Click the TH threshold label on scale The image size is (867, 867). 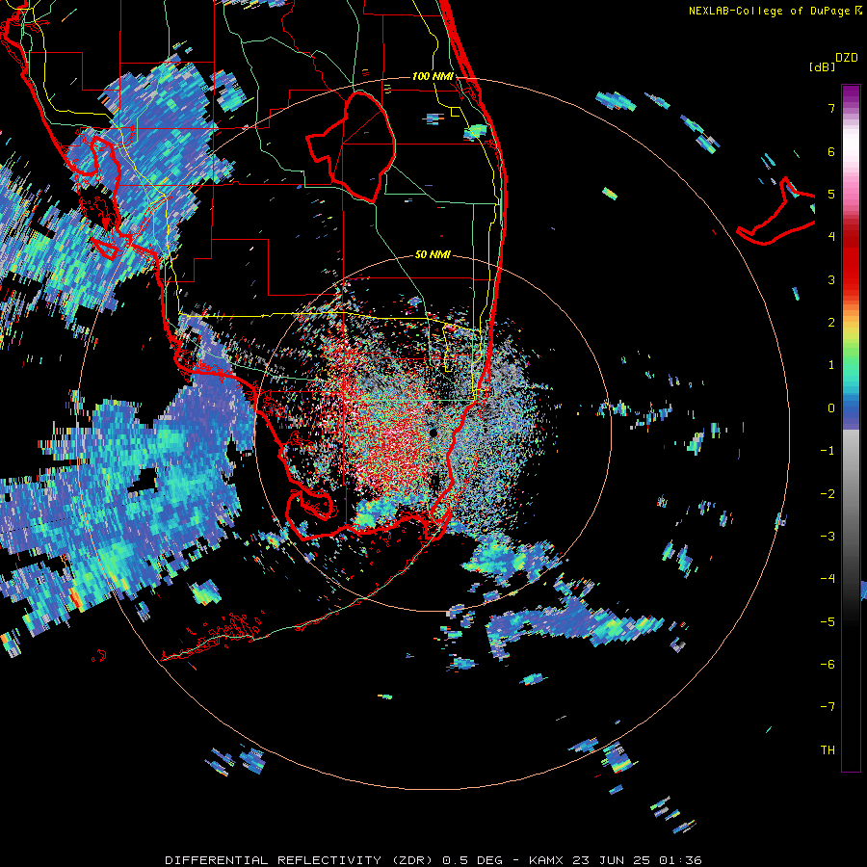click(828, 749)
